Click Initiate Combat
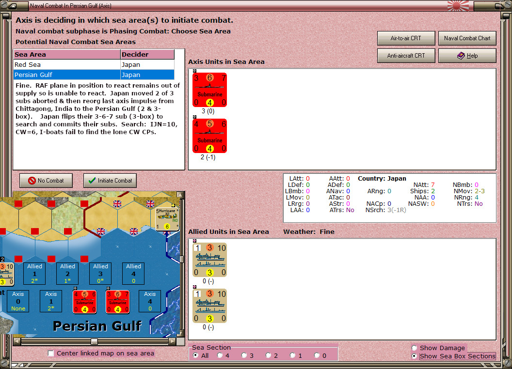512x369 pixels. 110,181
